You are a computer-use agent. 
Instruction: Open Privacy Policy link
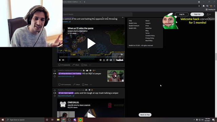[x=150, y=38]
